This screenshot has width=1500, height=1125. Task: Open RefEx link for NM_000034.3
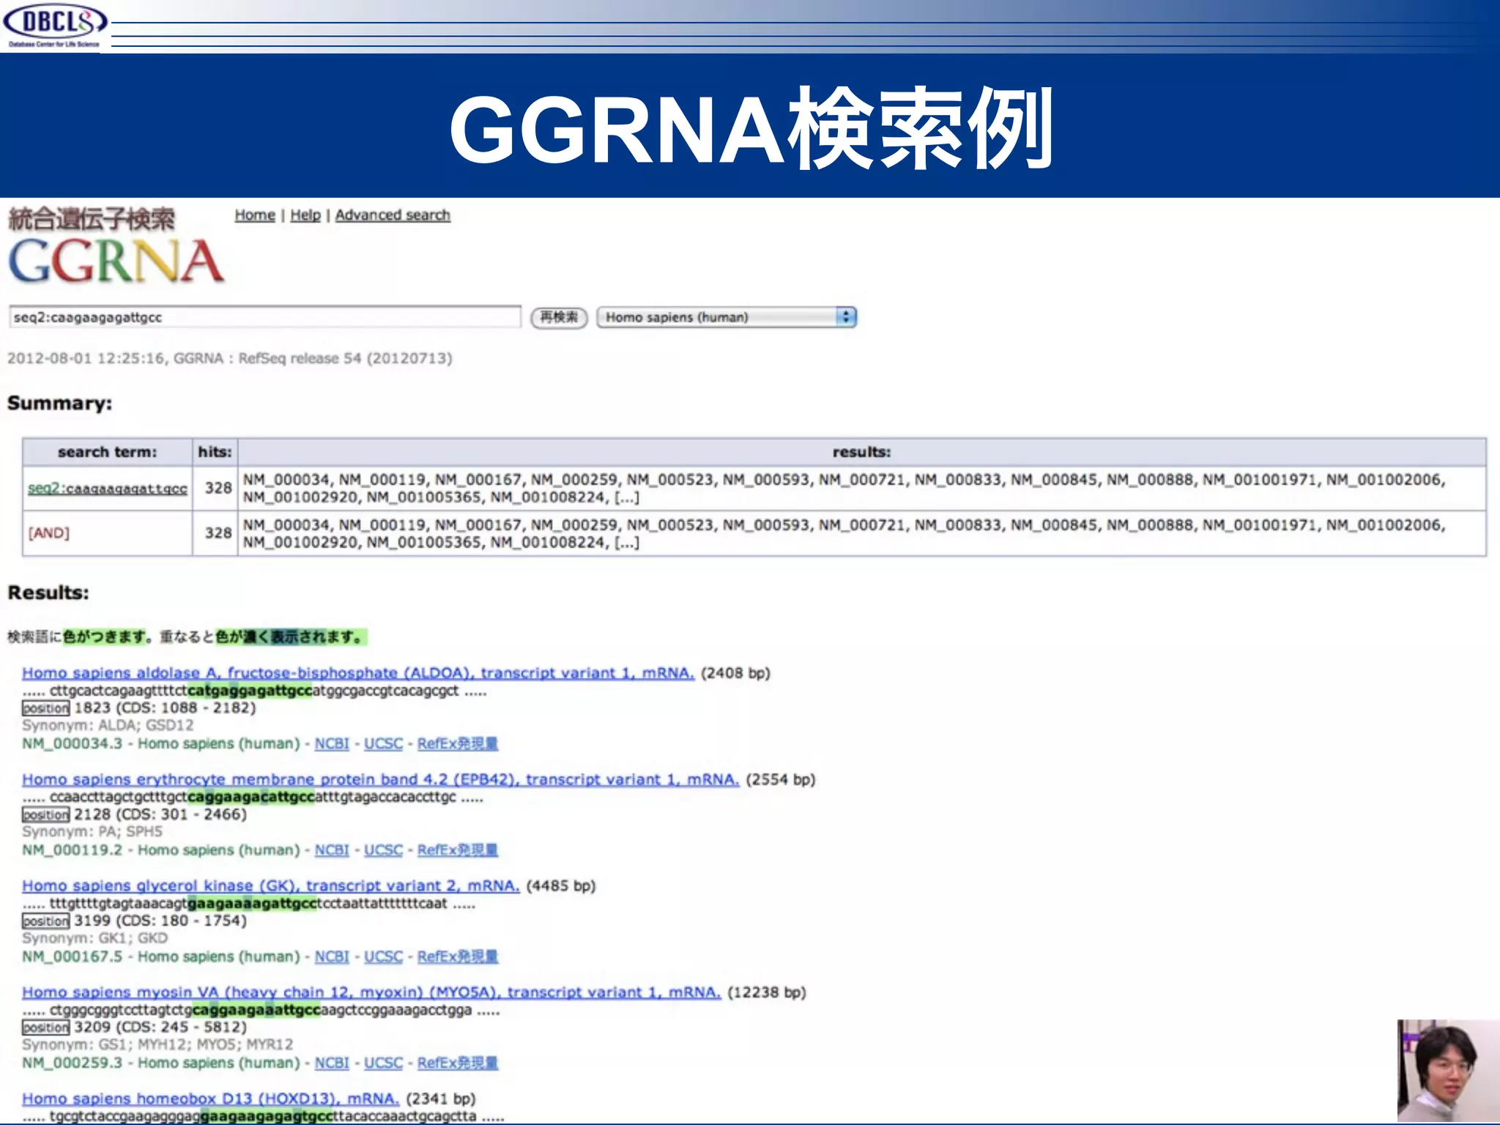coord(458,743)
